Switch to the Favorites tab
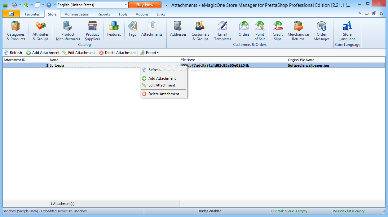The image size is (388, 217). (x=32, y=14)
